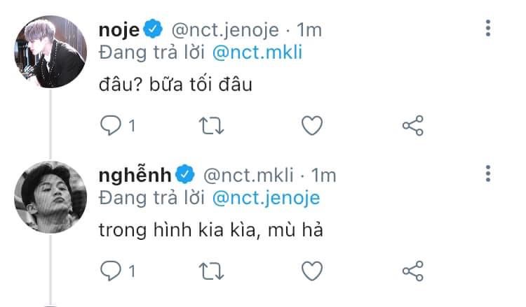The image size is (526, 307).
Task: Share nghễnh's tweet
Action: [x=412, y=270]
